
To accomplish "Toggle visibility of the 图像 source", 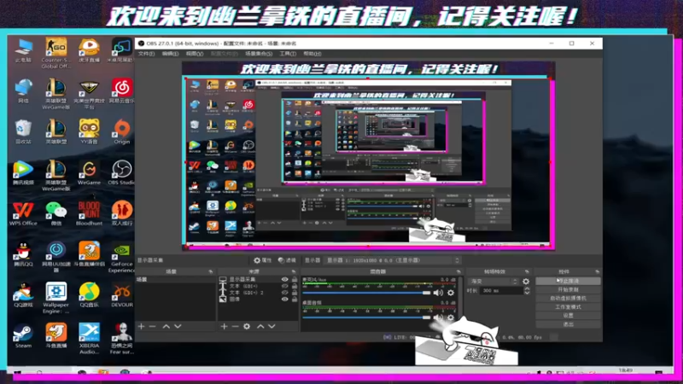I will pyautogui.click(x=284, y=300).
